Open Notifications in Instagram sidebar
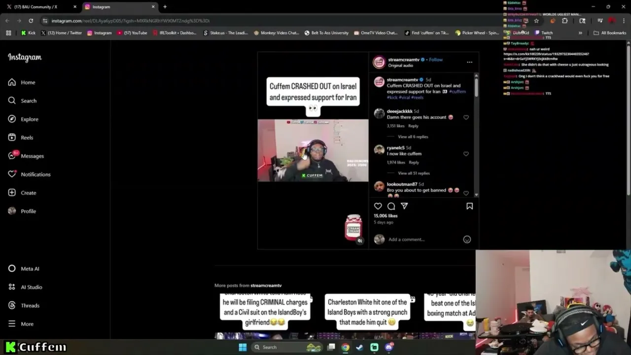The width and height of the screenshot is (631, 355). click(x=29, y=174)
